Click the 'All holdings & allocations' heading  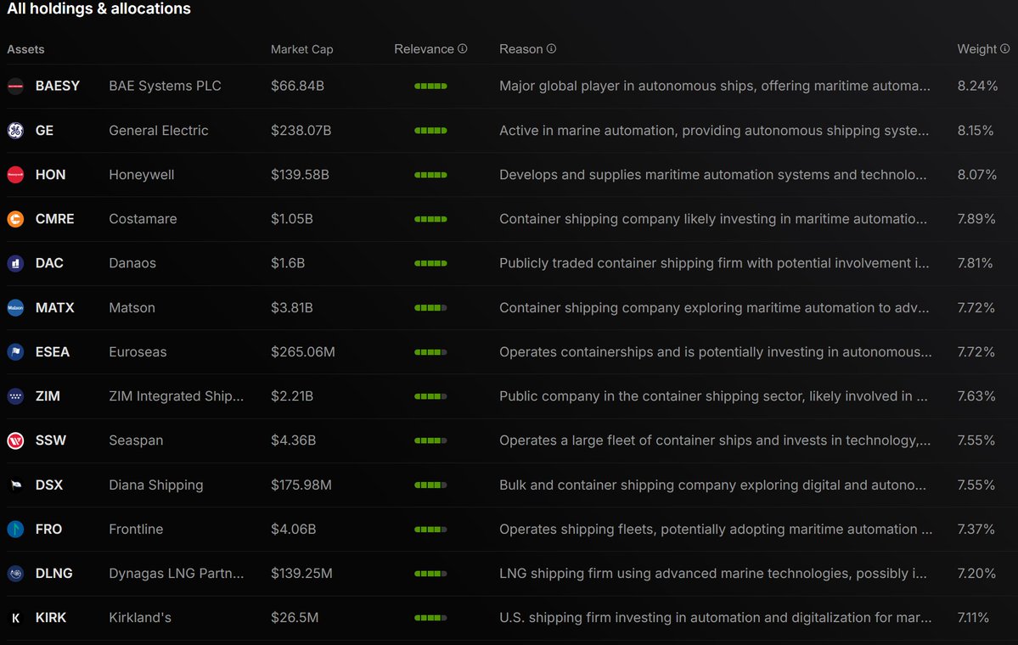[98, 8]
